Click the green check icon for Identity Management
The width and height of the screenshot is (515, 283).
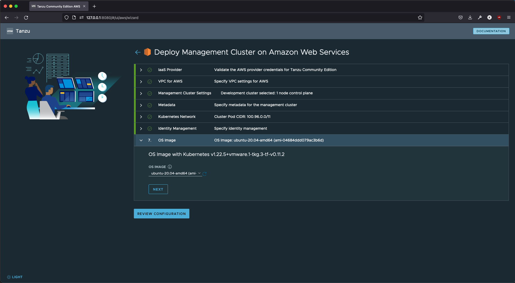pyautogui.click(x=150, y=129)
